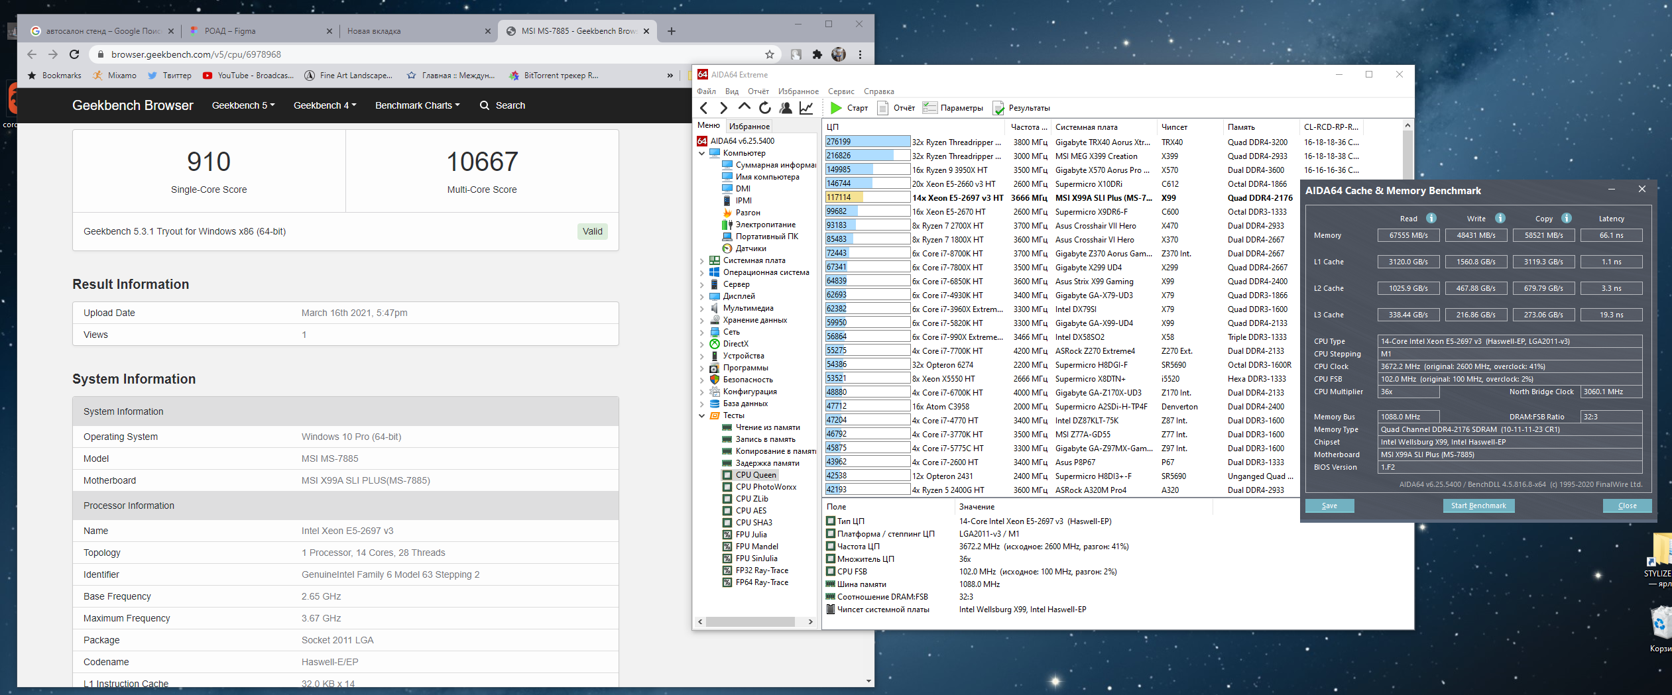Open Geekbench 5 dropdown menu
The width and height of the screenshot is (1672, 695).
(x=243, y=105)
